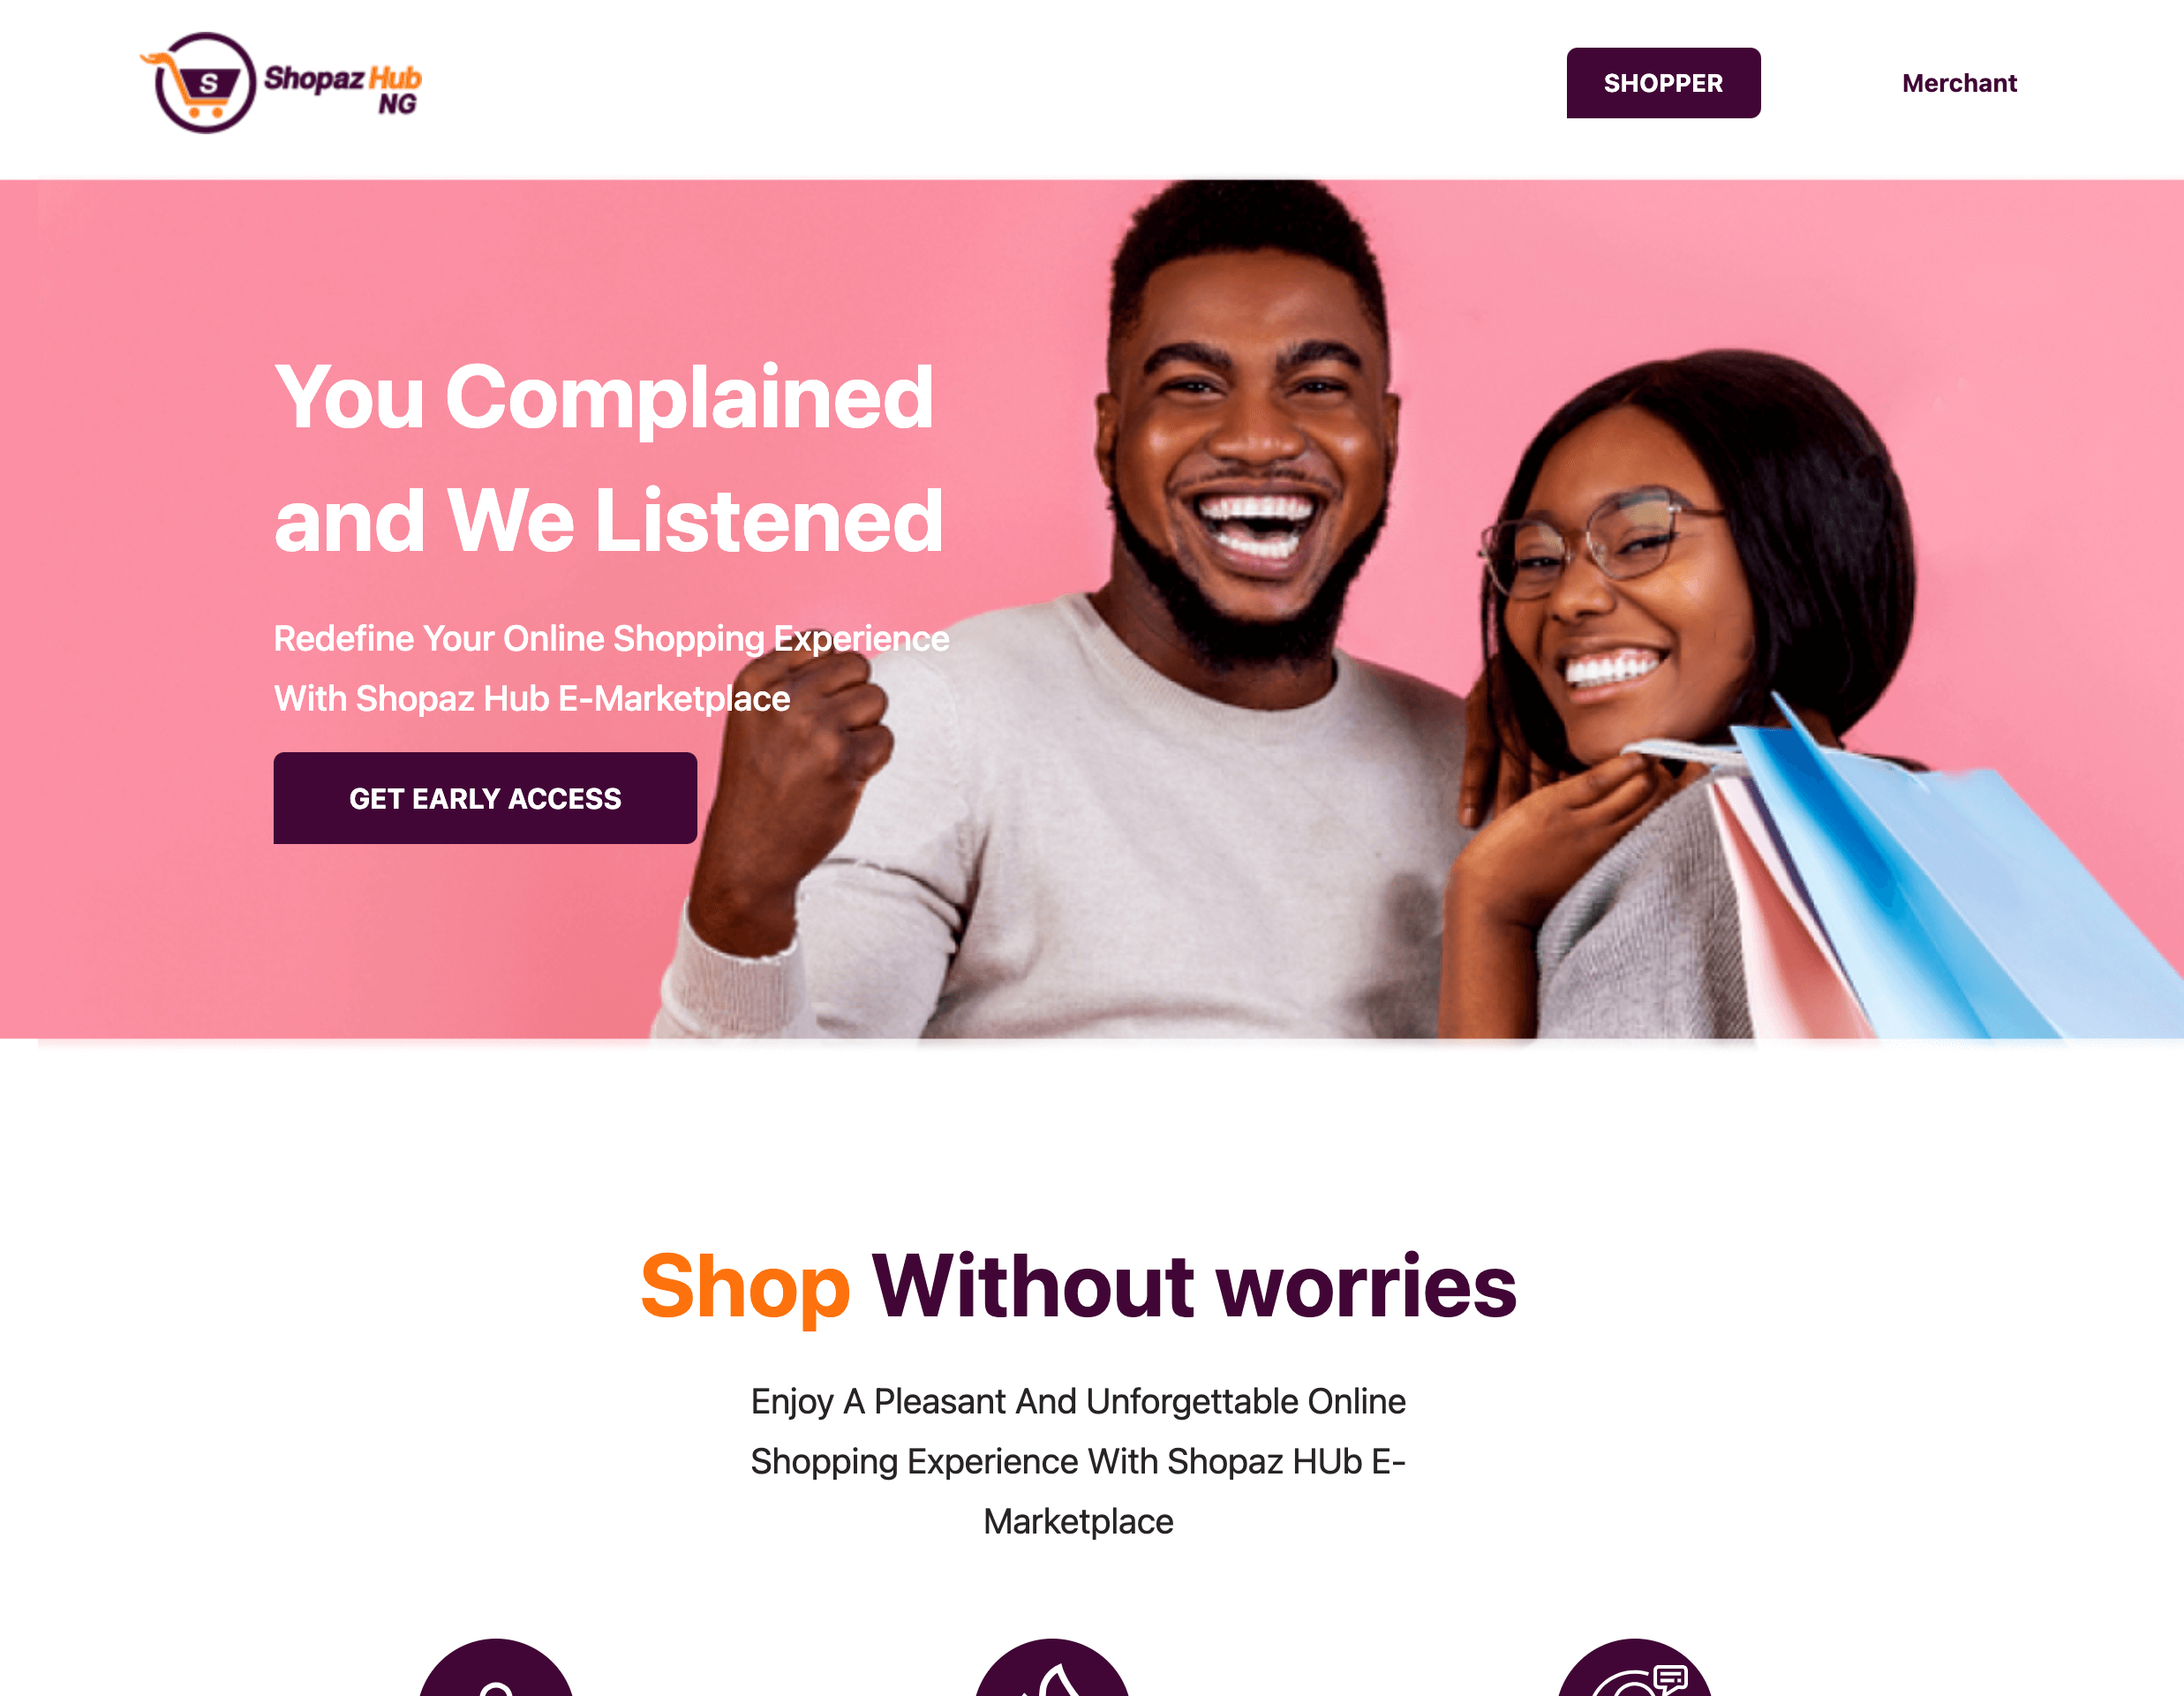Click the 'You Complained and We Listened' headline
Viewport: 2184px width, 1696px height.
(x=608, y=458)
